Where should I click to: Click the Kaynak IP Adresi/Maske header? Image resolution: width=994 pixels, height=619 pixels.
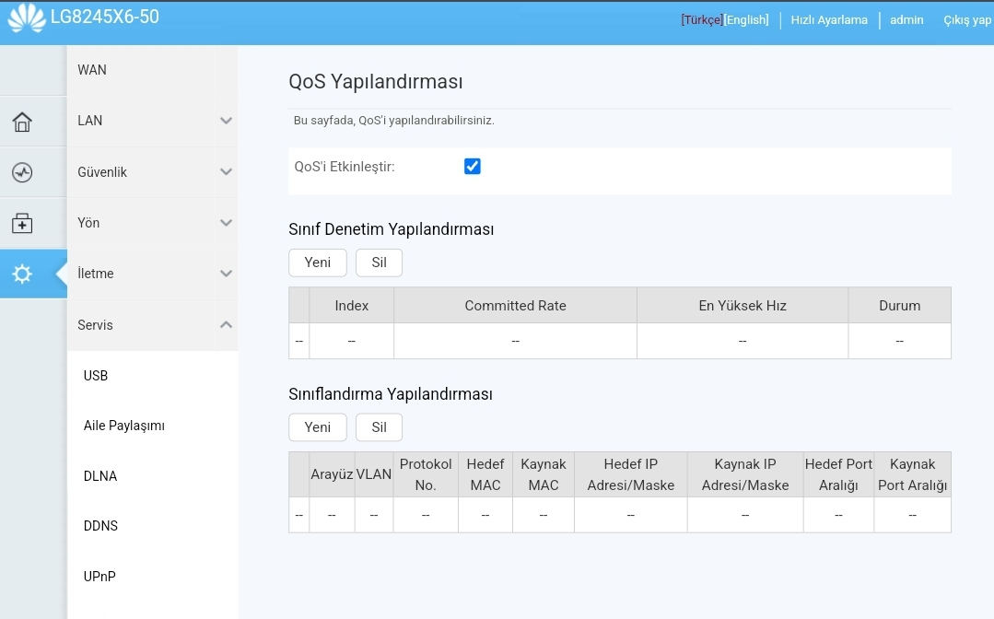pyautogui.click(x=745, y=473)
